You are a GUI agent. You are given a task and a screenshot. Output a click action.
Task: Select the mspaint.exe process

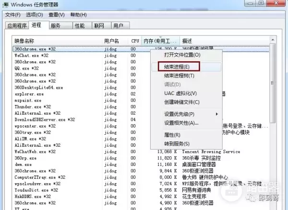[28, 100]
